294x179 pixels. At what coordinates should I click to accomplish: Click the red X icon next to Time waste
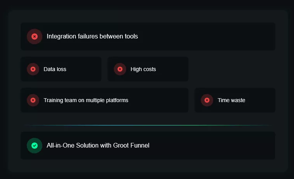[207, 100]
